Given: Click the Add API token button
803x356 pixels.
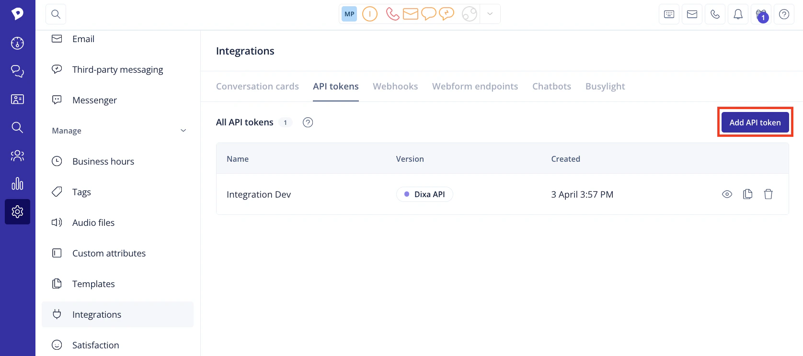Looking at the screenshot, I should pos(755,122).
